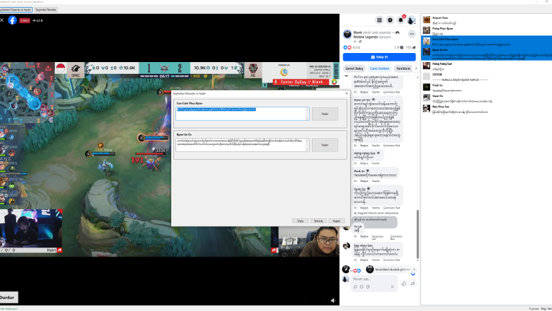Switch to the Yorumlar tab

point(403,68)
